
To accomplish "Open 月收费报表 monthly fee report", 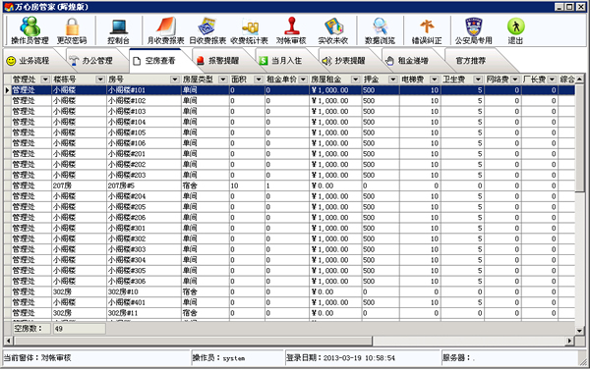I will [x=165, y=30].
